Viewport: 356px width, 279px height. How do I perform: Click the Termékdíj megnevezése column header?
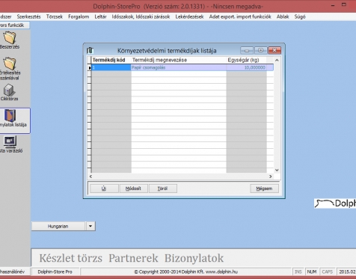(179, 60)
